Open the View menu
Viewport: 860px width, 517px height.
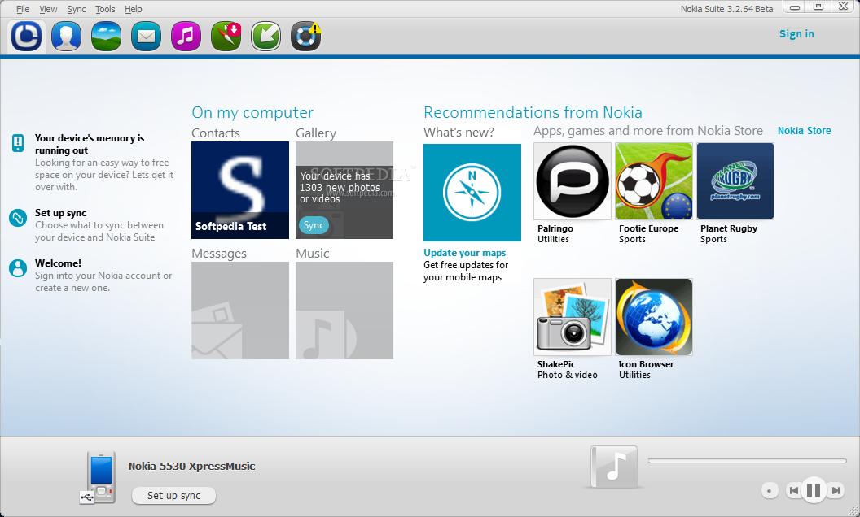(48, 9)
